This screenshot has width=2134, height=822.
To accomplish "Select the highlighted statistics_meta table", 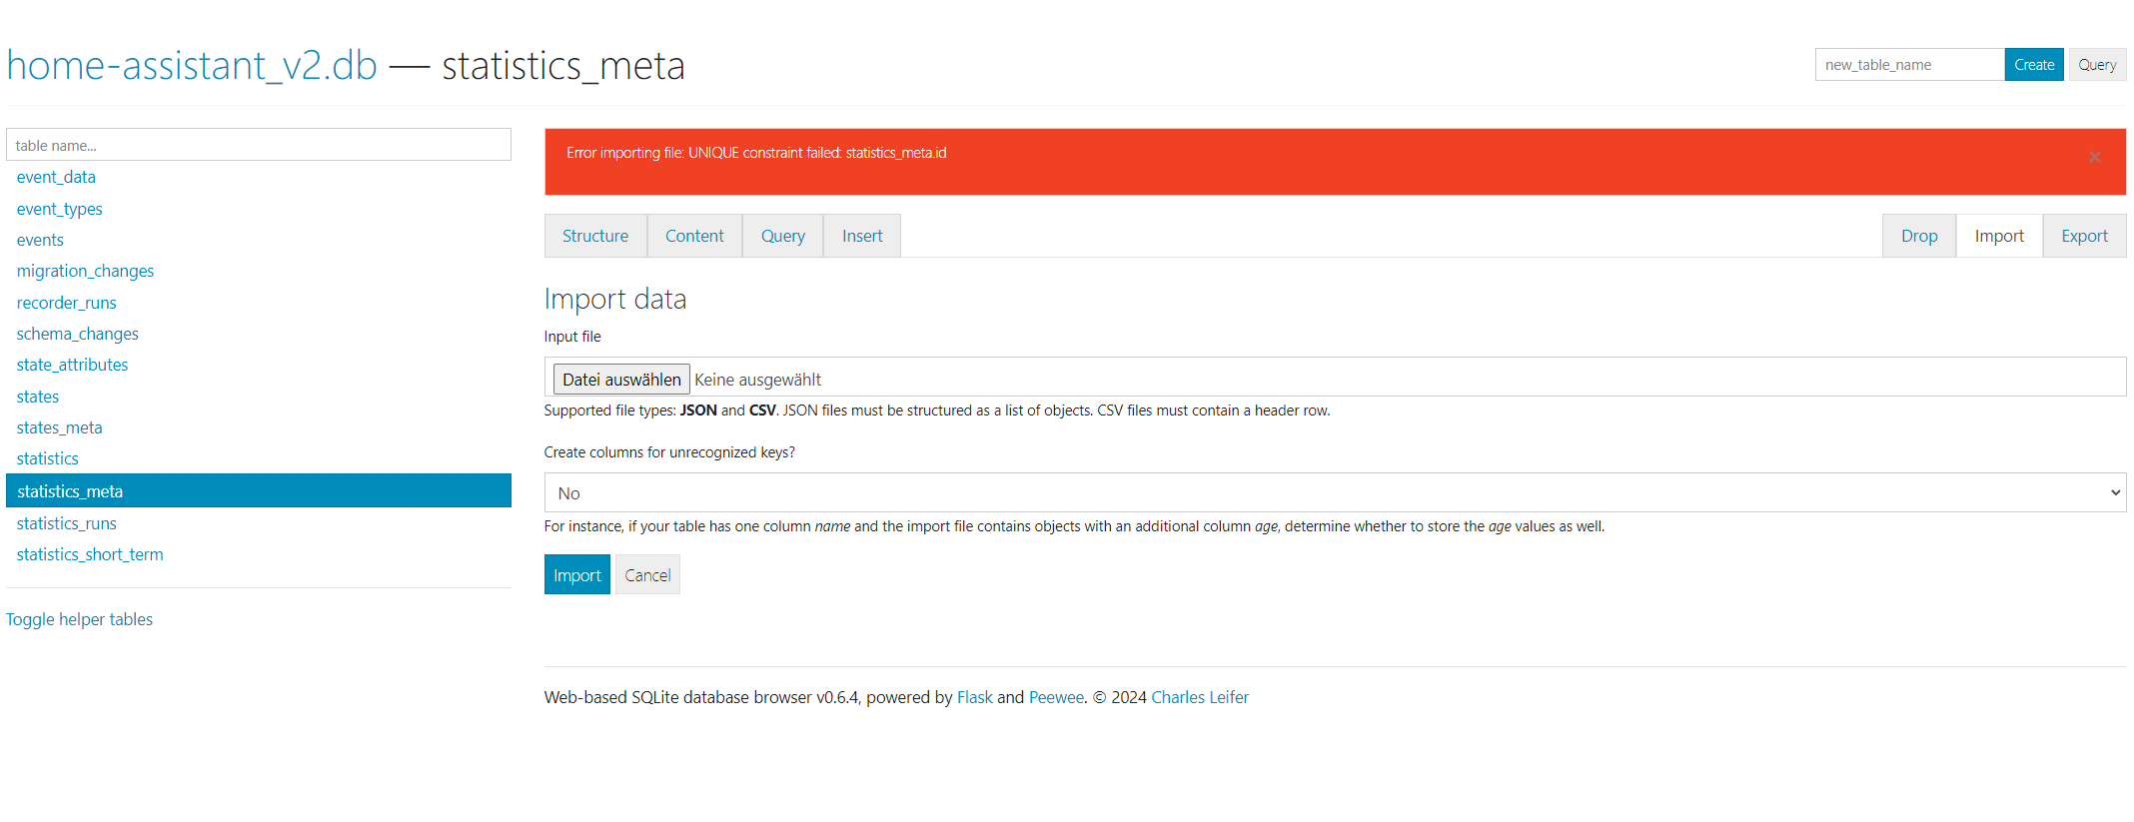I will (x=259, y=490).
